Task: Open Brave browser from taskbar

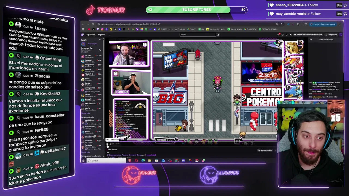Action: tap(130, 161)
